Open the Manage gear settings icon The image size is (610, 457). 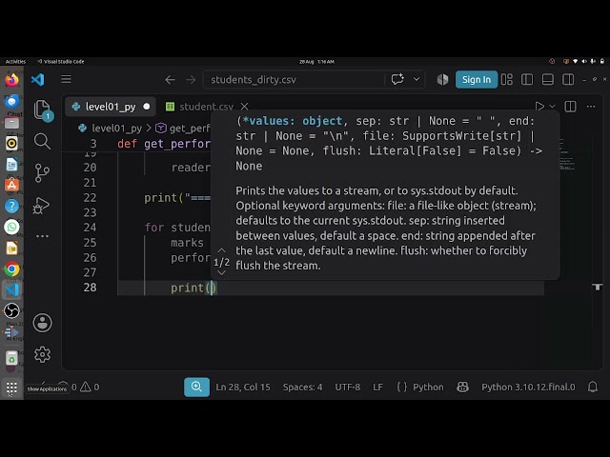(42, 354)
